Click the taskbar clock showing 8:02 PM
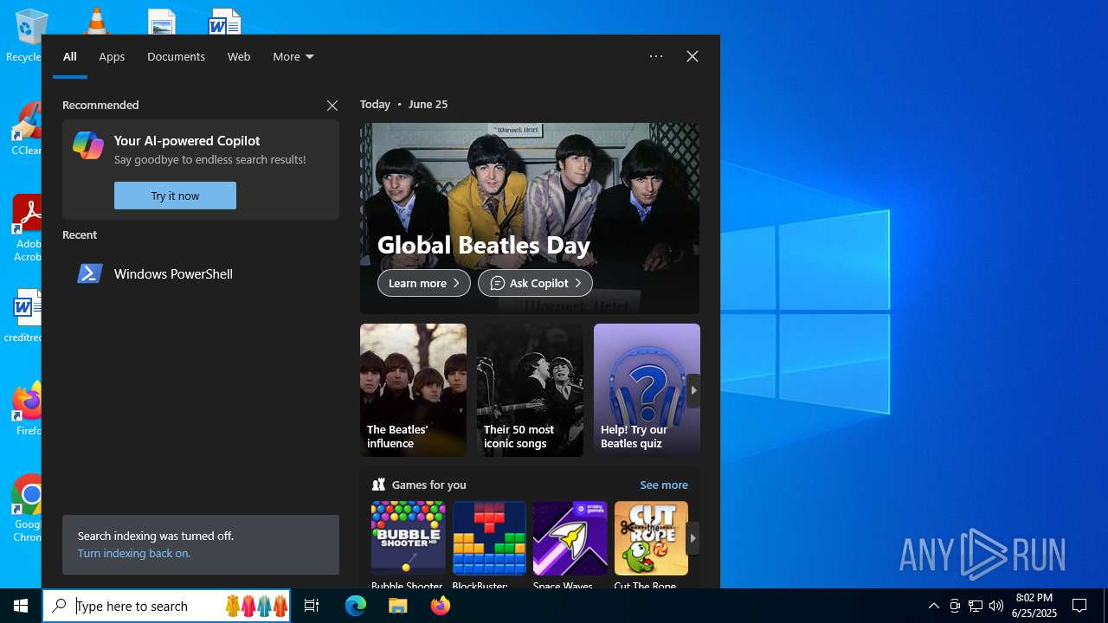The width and height of the screenshot is (1108, 623). pos(1034,606)
